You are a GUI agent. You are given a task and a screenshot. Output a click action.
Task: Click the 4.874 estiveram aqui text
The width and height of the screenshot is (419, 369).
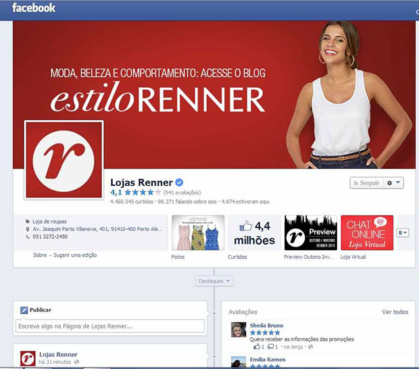[x=245, y=202]
